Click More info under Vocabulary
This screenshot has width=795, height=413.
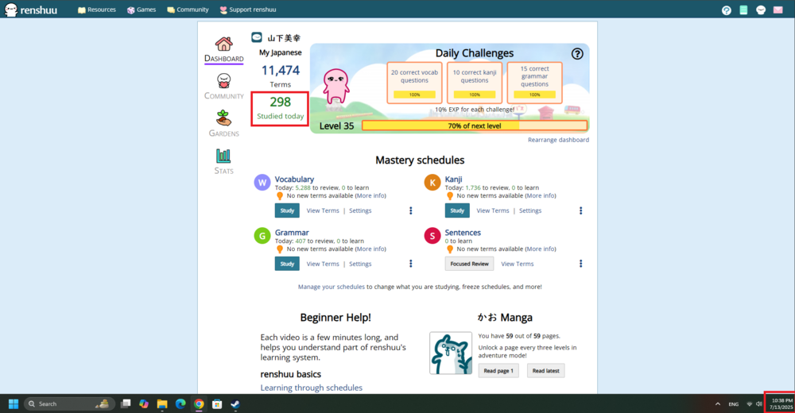370,195
